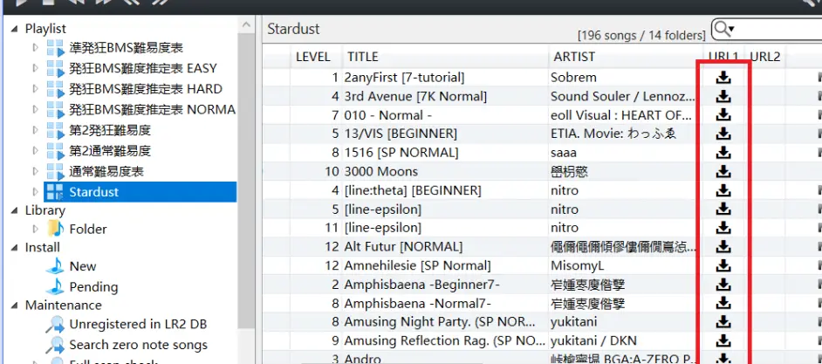822x364 pixels.
Task: Click inside the song search field
Action: [778, 28]
